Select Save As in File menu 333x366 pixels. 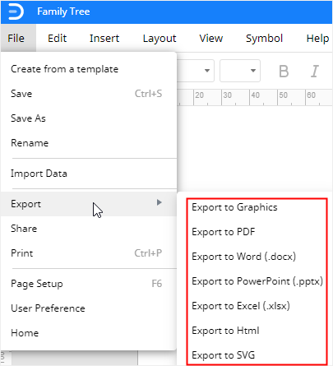pos(28,118)
